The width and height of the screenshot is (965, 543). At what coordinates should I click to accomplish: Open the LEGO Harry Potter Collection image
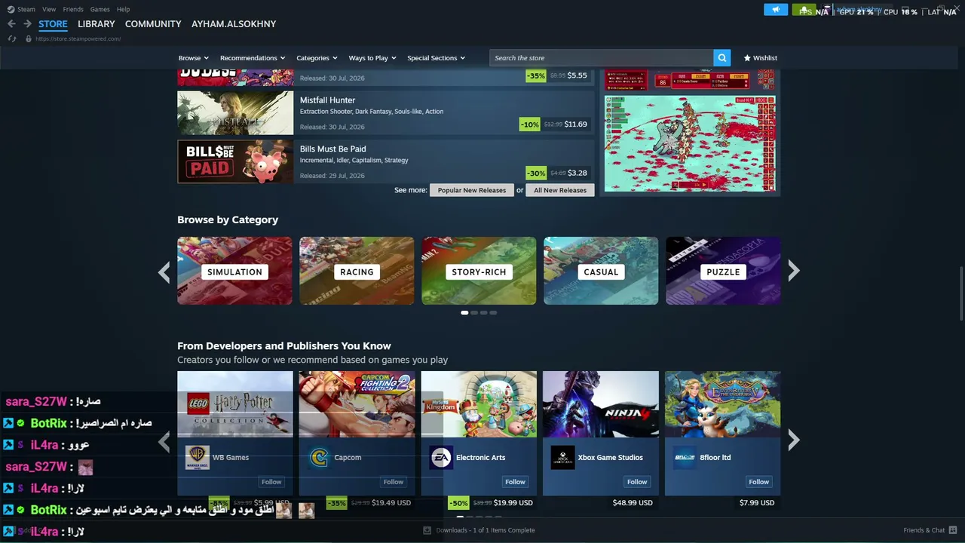[235, 404]
